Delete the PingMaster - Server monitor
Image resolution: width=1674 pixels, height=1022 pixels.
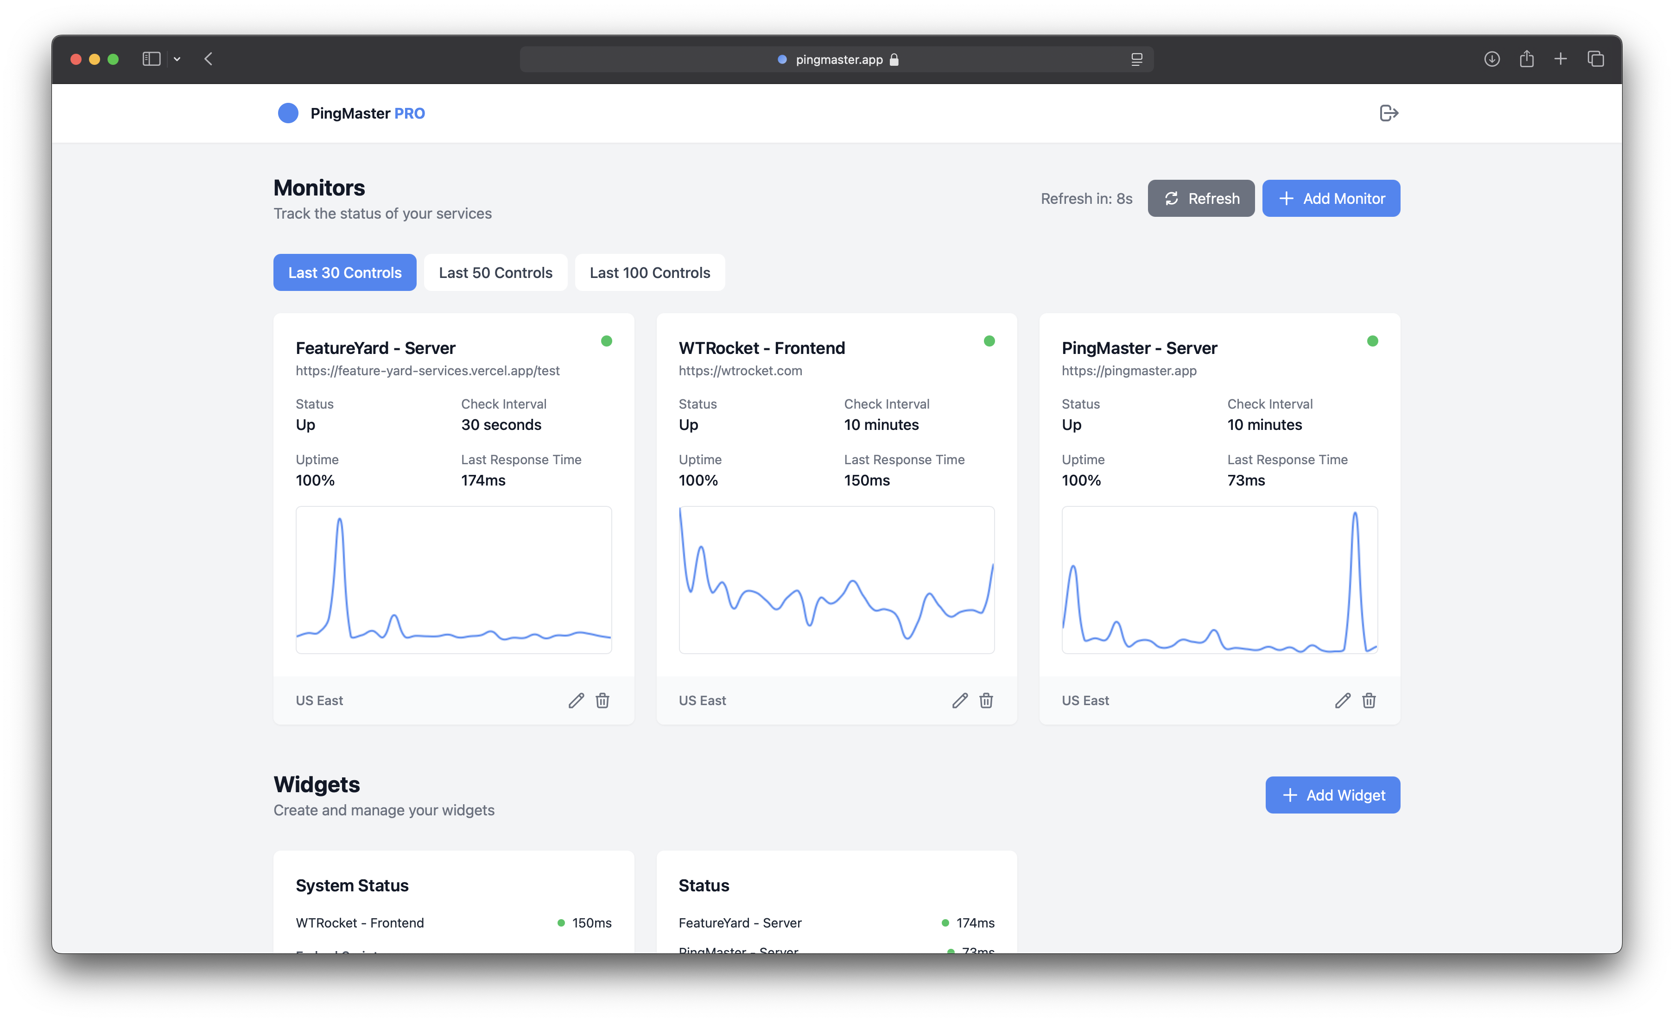pyautogui.click(x=1369, y=700)
